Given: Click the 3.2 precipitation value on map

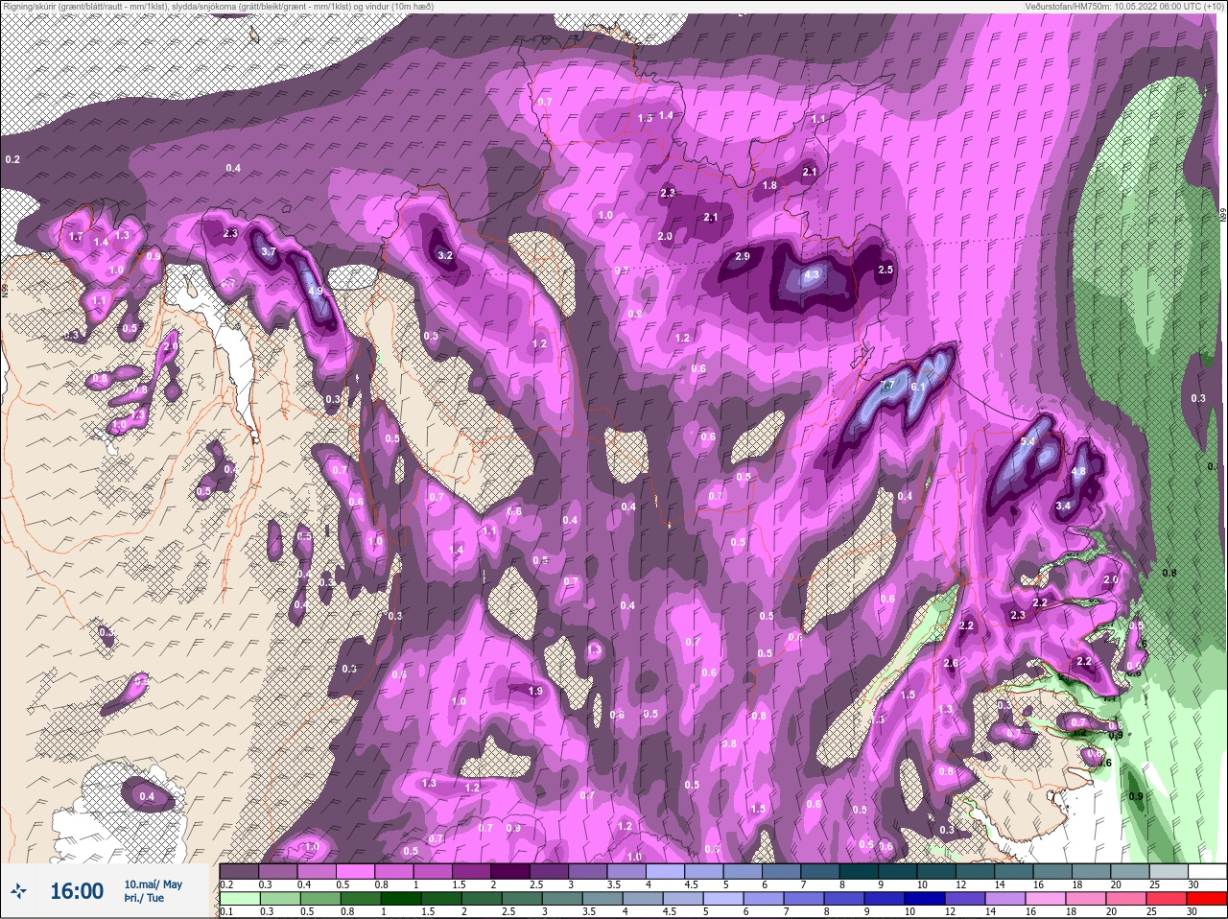Looking at the screenshot, I should [x=445, y=256].
